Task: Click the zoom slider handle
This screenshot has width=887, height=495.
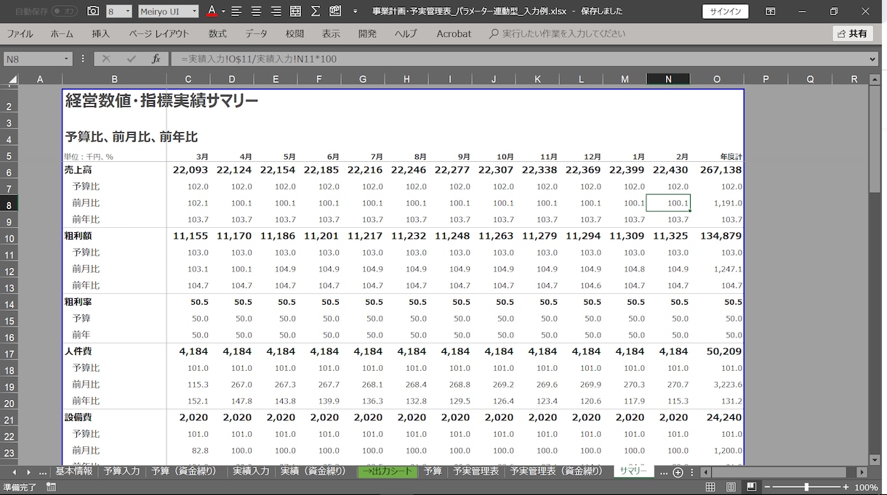Action: coord(806,487)
